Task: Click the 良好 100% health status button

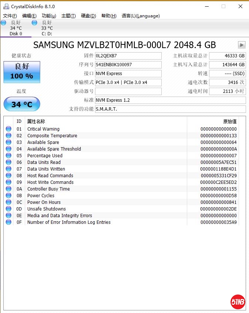Action: 22,72
